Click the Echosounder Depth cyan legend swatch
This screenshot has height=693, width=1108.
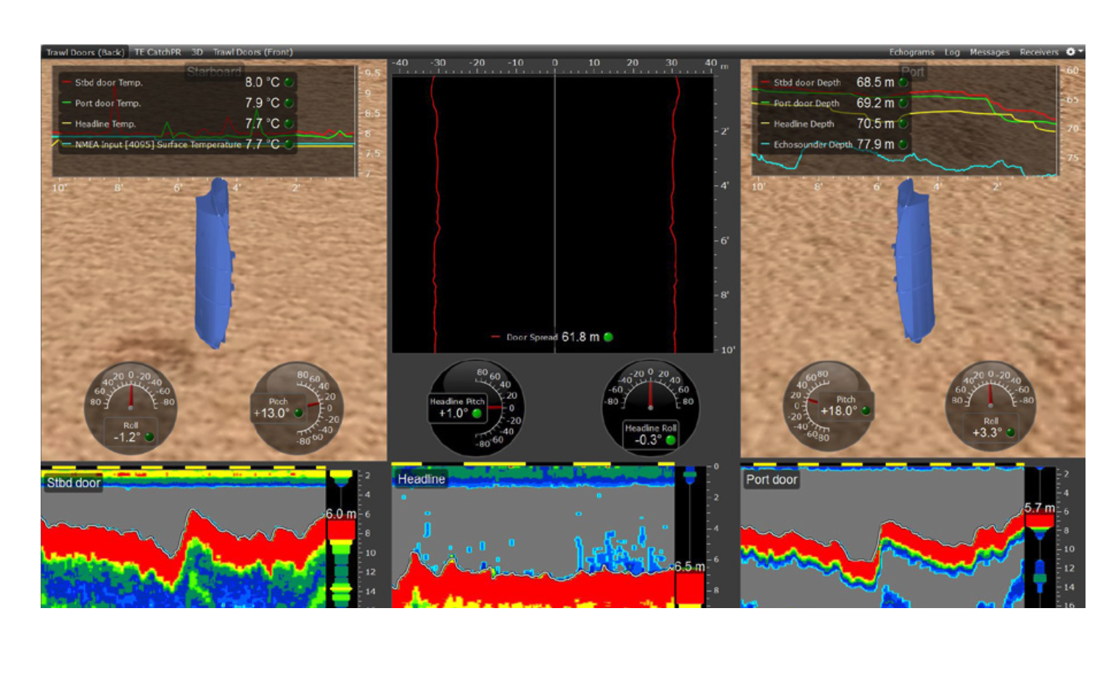765,144
